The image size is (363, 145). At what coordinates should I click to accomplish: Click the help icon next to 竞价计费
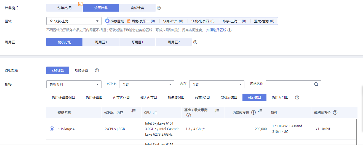click(x=159, y=8)
